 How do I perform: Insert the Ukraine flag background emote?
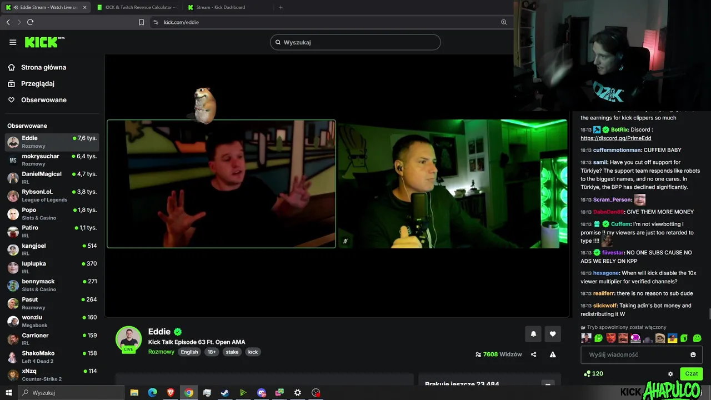pyautogui.click(x=673, y=338)
